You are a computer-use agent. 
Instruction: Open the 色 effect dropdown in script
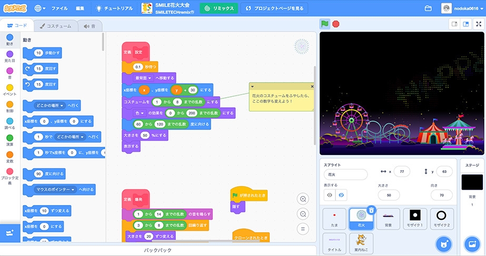(140, 113)
